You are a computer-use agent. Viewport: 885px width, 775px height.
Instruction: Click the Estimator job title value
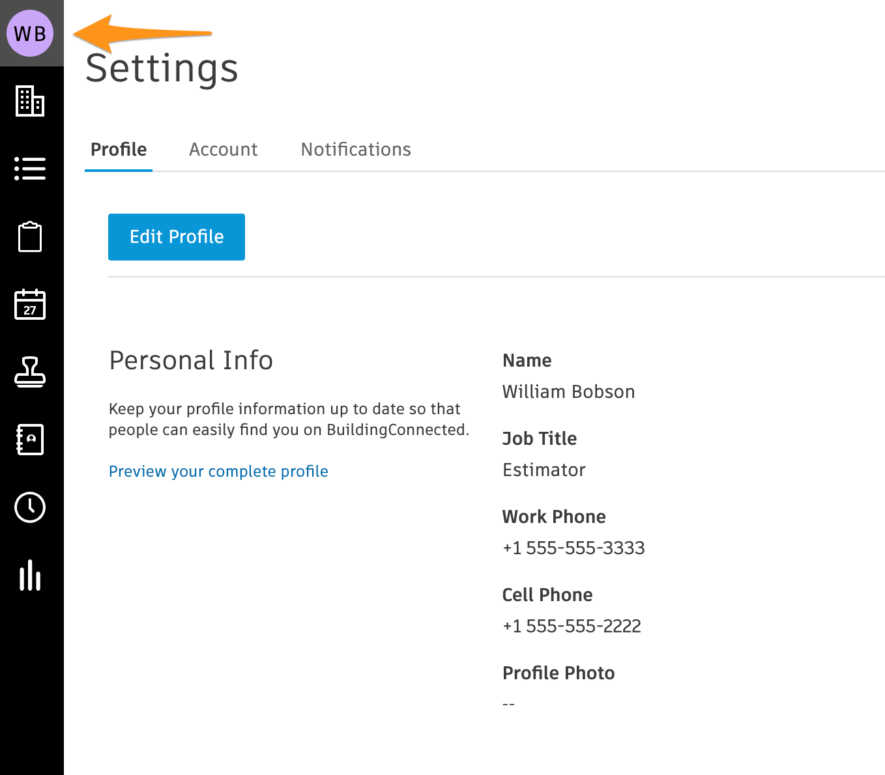coord(544,470)
